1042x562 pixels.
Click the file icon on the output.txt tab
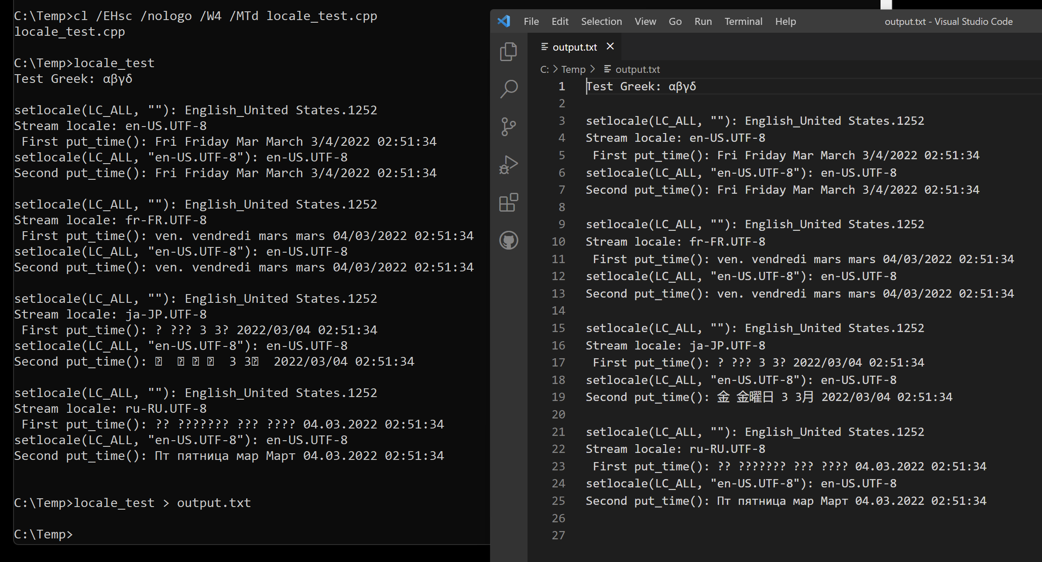point(544,47)
